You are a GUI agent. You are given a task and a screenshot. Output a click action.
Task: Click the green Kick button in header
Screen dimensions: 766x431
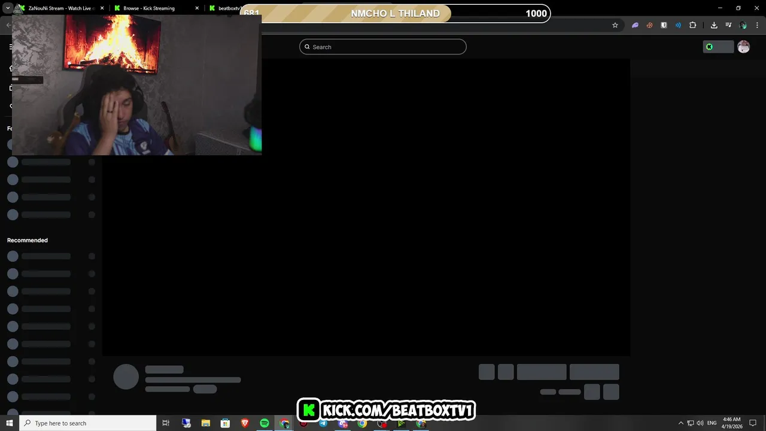[718, 47]
